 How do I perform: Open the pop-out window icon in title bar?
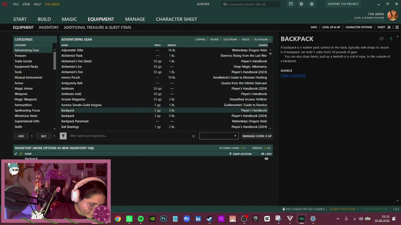point(291,4)
